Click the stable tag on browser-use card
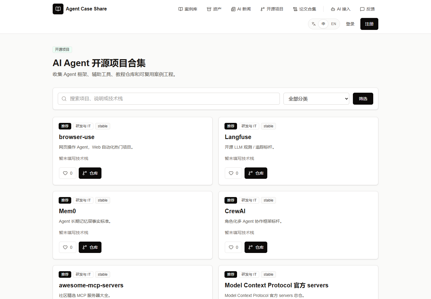Image resolution: width=431 pixels, height=299 pixels. pos(103,126)
